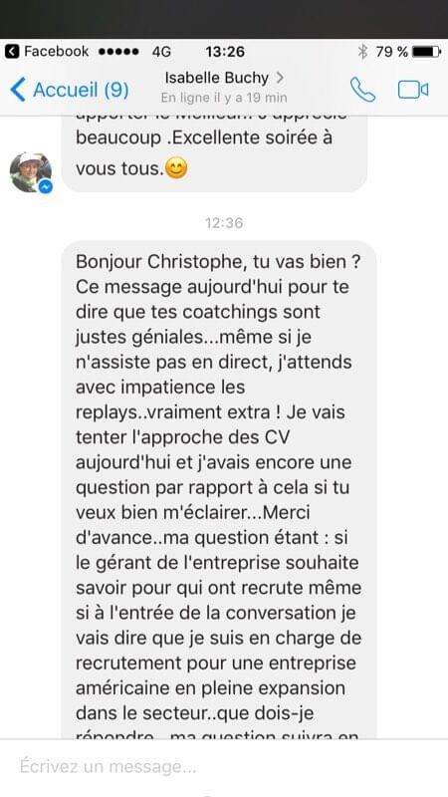
Task: Tap the Messenger badge on the avatar
Action: (x=45, y=186)
